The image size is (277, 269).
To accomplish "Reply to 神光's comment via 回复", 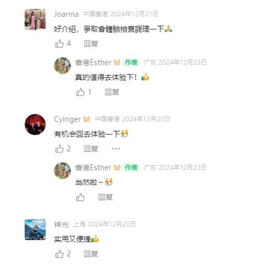I will coord(91,254).
